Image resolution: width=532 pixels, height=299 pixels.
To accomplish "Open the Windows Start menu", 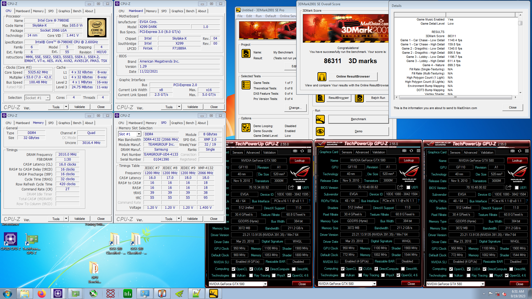I will (7, 293).
